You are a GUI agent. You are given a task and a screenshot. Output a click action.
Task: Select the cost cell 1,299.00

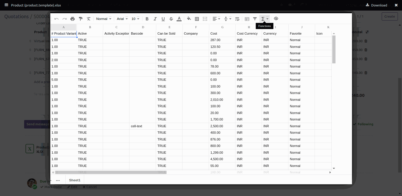[222, 153]
